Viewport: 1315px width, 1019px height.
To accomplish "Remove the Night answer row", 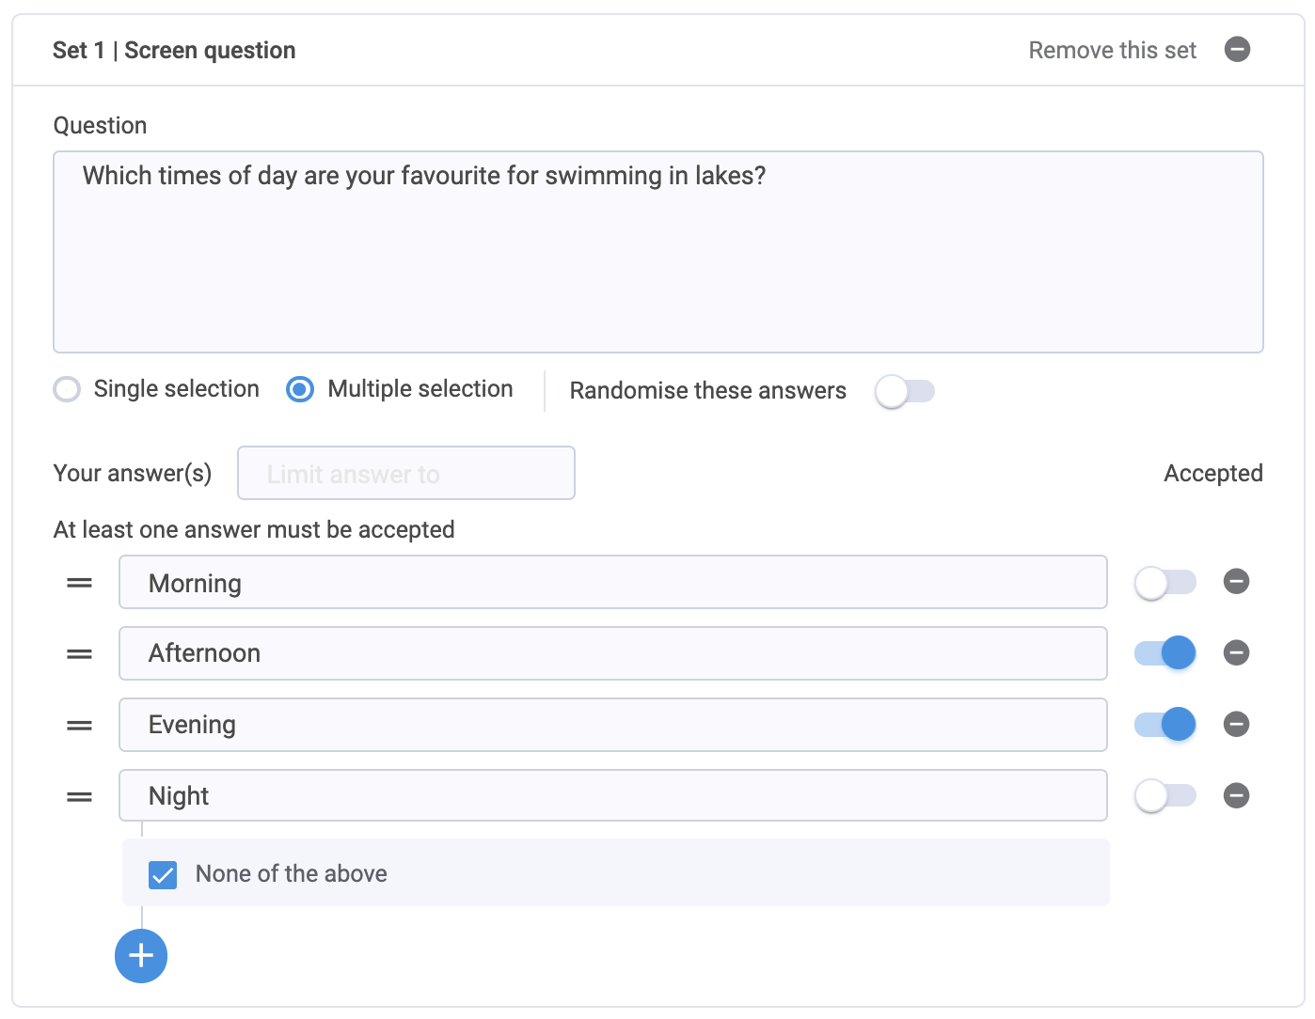I will point(1236,796).
